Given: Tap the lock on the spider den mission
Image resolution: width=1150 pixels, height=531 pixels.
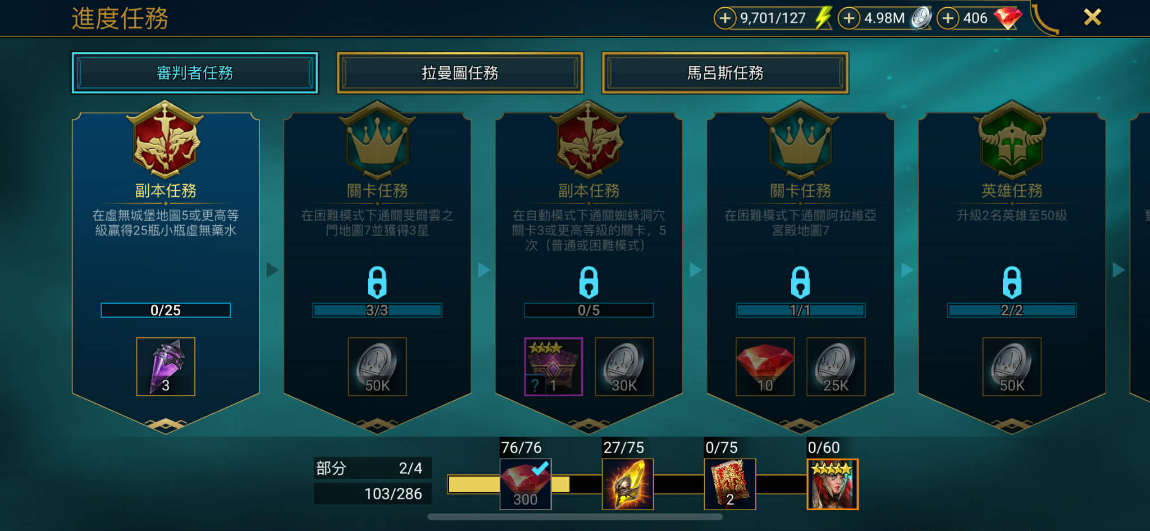Looking at the screenshot, I should pyautogui.click(x=588, y=282).
